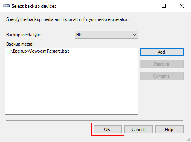Confirm with the OK button
Screen dimensions: 191x142
[x=107, y=129]
